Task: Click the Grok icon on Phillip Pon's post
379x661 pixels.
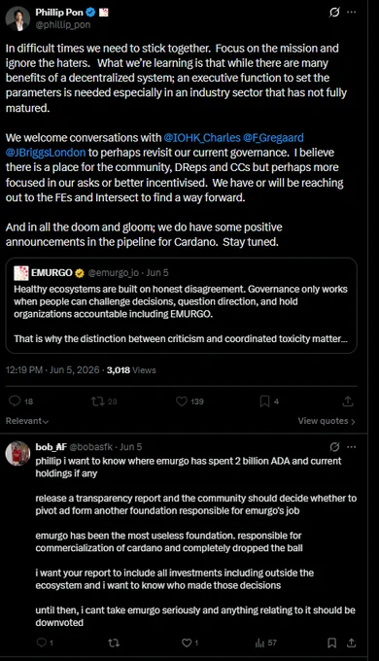Action: [334, 13]
